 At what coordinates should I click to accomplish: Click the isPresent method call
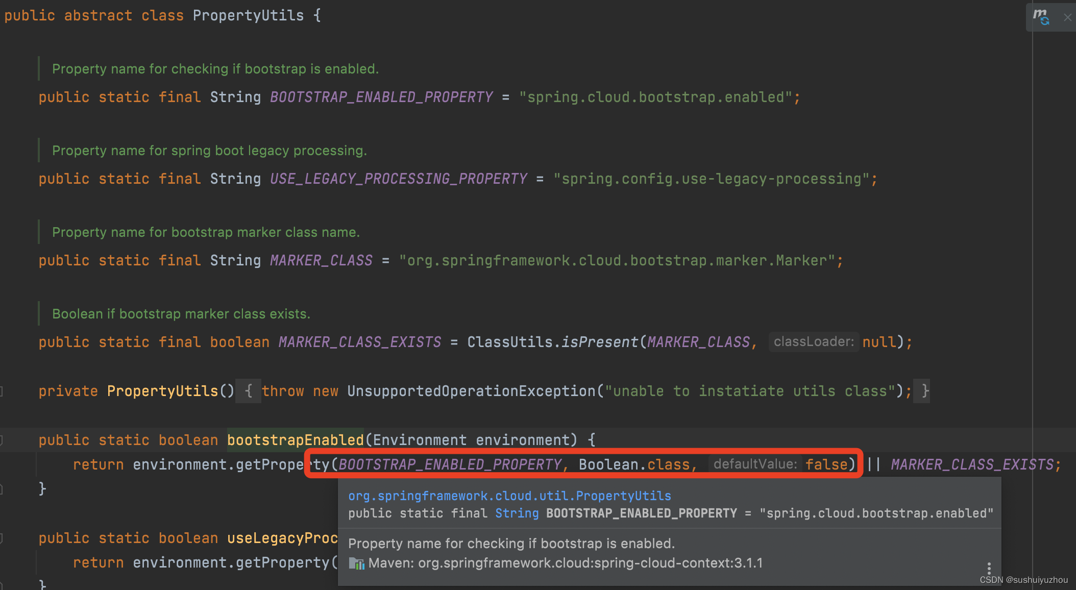[600, 342]
